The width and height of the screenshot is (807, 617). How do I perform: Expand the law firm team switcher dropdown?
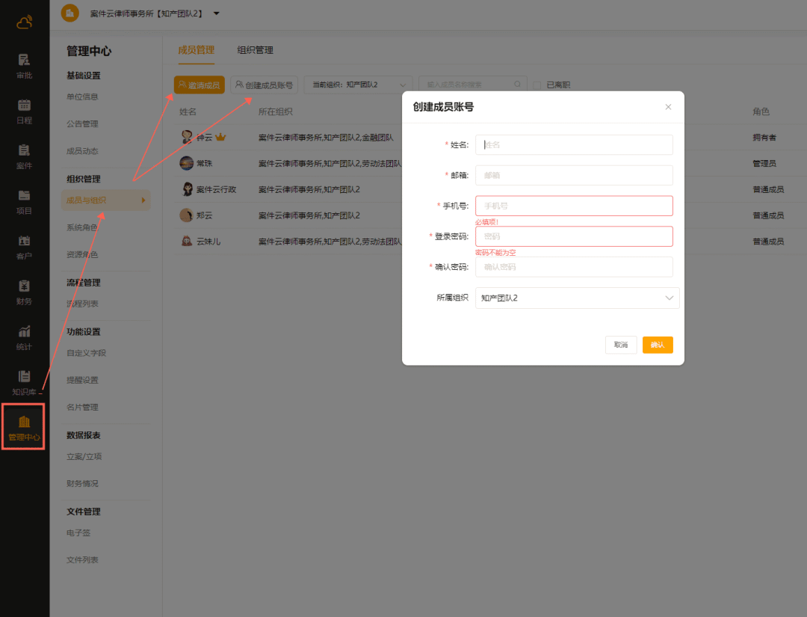216,13
